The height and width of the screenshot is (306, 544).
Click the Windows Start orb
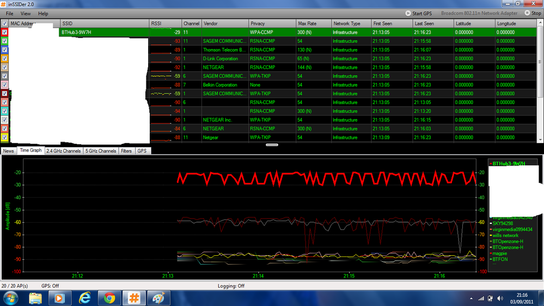(10, 298)
